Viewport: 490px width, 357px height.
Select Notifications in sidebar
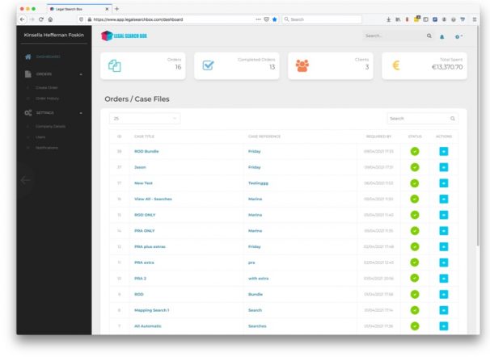47,148
